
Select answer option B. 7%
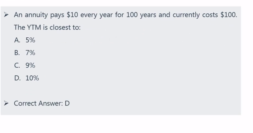coord(25,53)
